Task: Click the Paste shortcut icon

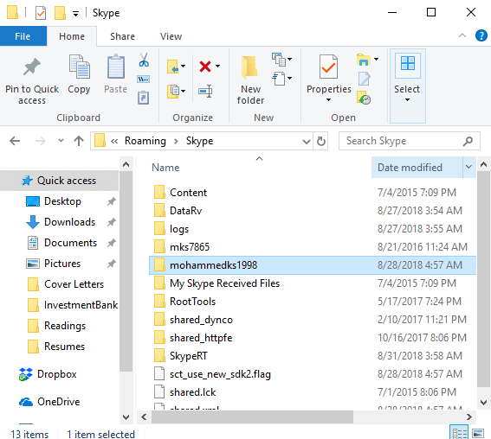Action: click(144, 98)
